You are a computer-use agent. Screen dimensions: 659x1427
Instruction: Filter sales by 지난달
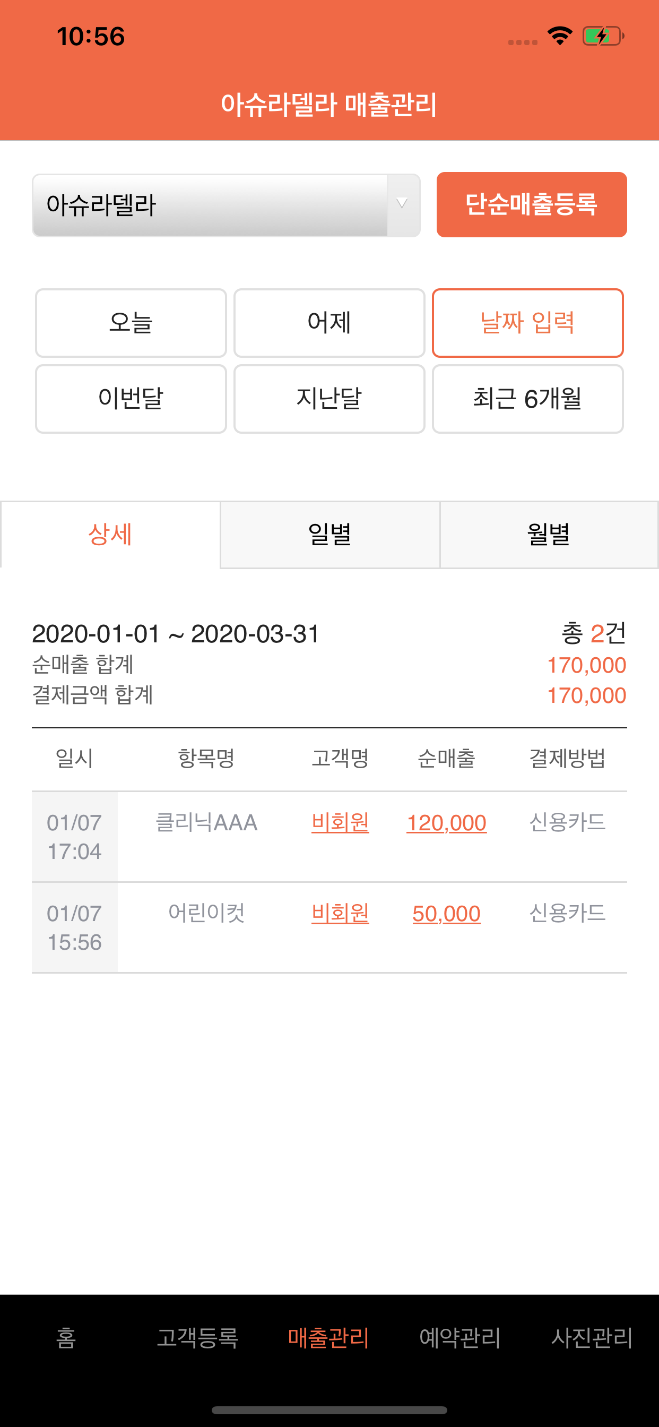point(329,398)
